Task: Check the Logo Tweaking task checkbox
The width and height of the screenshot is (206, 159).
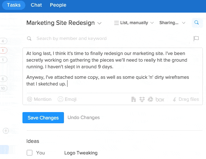Action: (30, 153)
